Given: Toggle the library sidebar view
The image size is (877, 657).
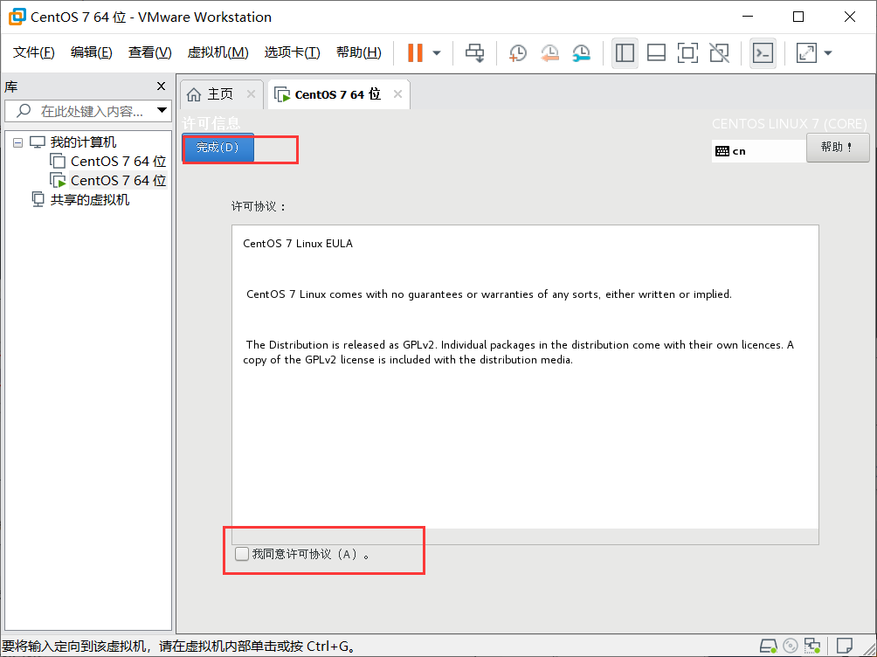Looking at the screenshot, I should click(625, 53).
